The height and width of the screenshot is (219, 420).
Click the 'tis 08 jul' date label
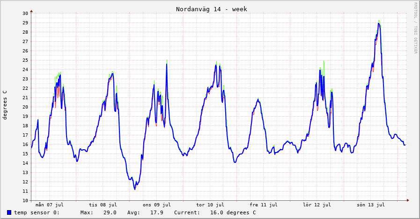[103, 205]
